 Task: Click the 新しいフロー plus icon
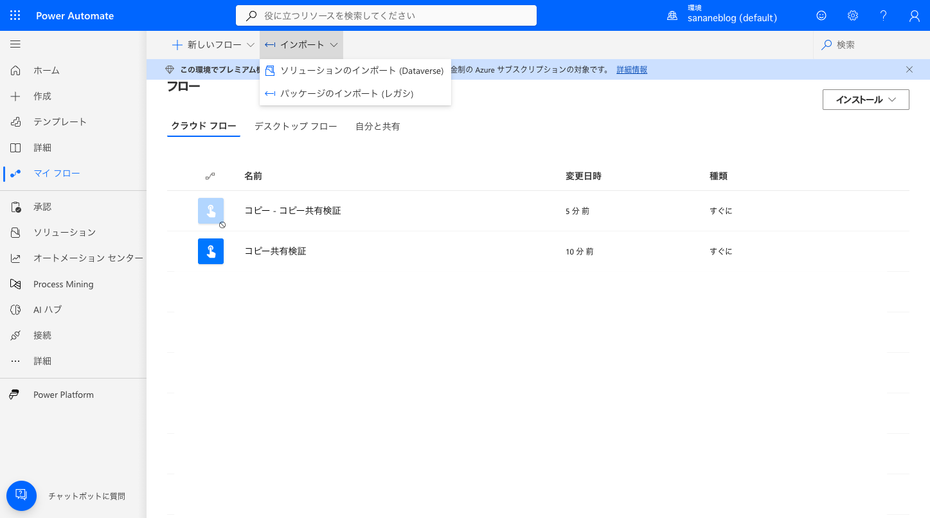[x=177, y=45]
